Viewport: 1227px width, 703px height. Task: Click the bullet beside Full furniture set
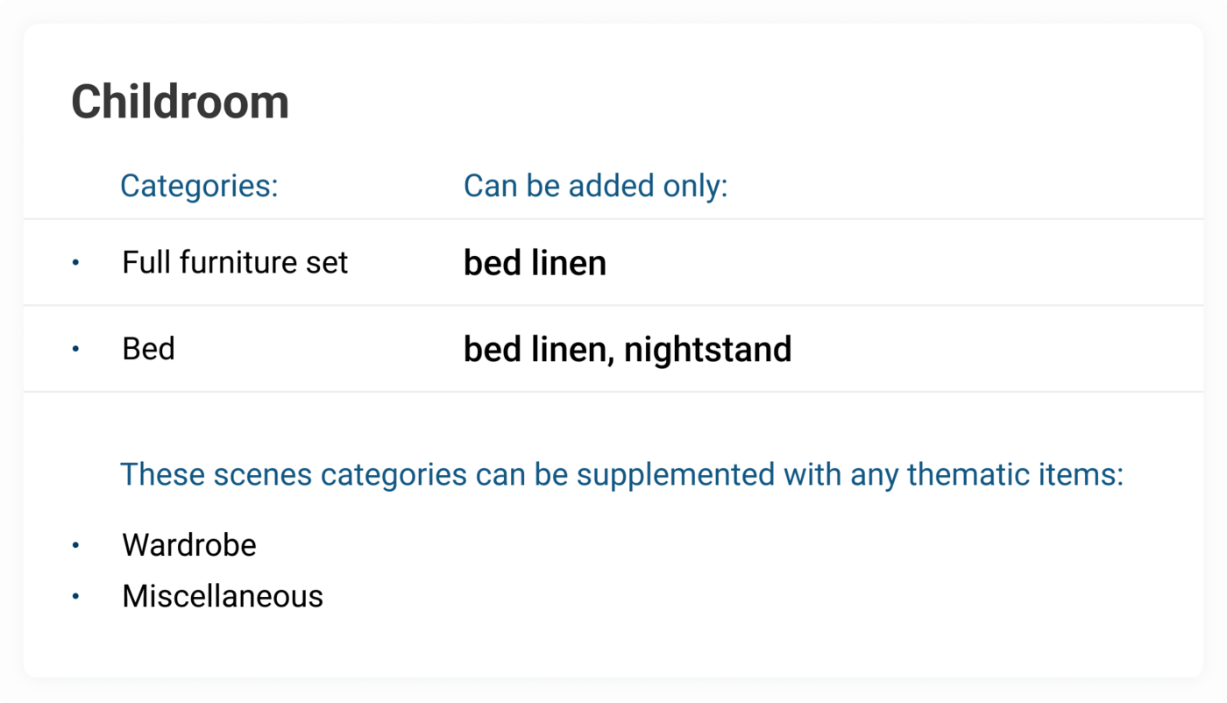[75, 262]
